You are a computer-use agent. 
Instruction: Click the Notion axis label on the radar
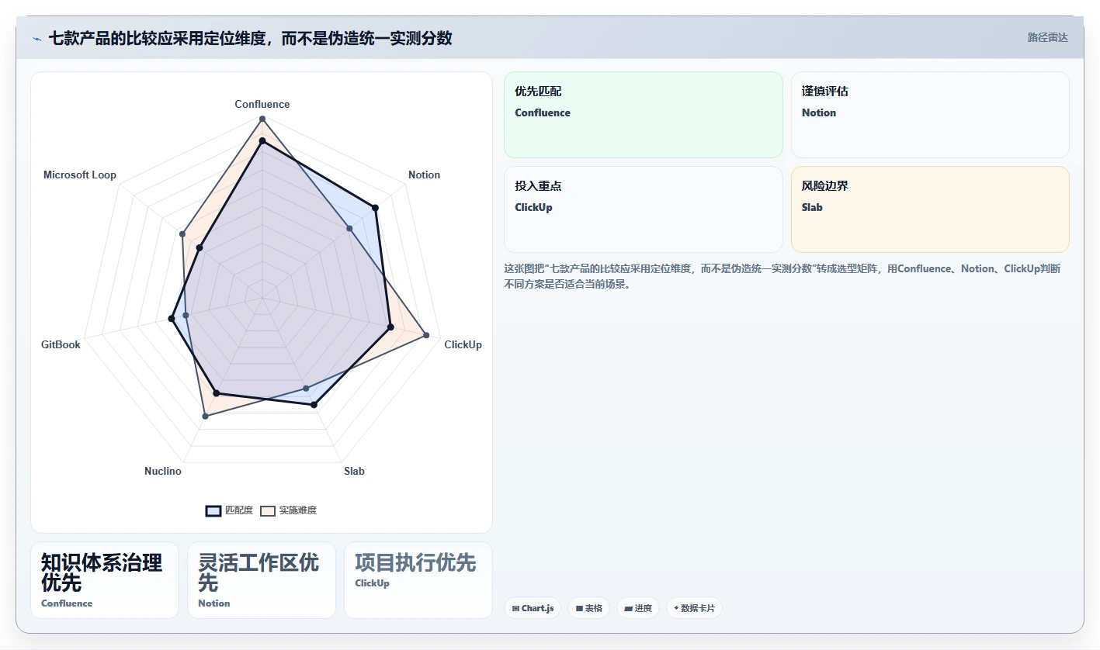tap(424, 175)
